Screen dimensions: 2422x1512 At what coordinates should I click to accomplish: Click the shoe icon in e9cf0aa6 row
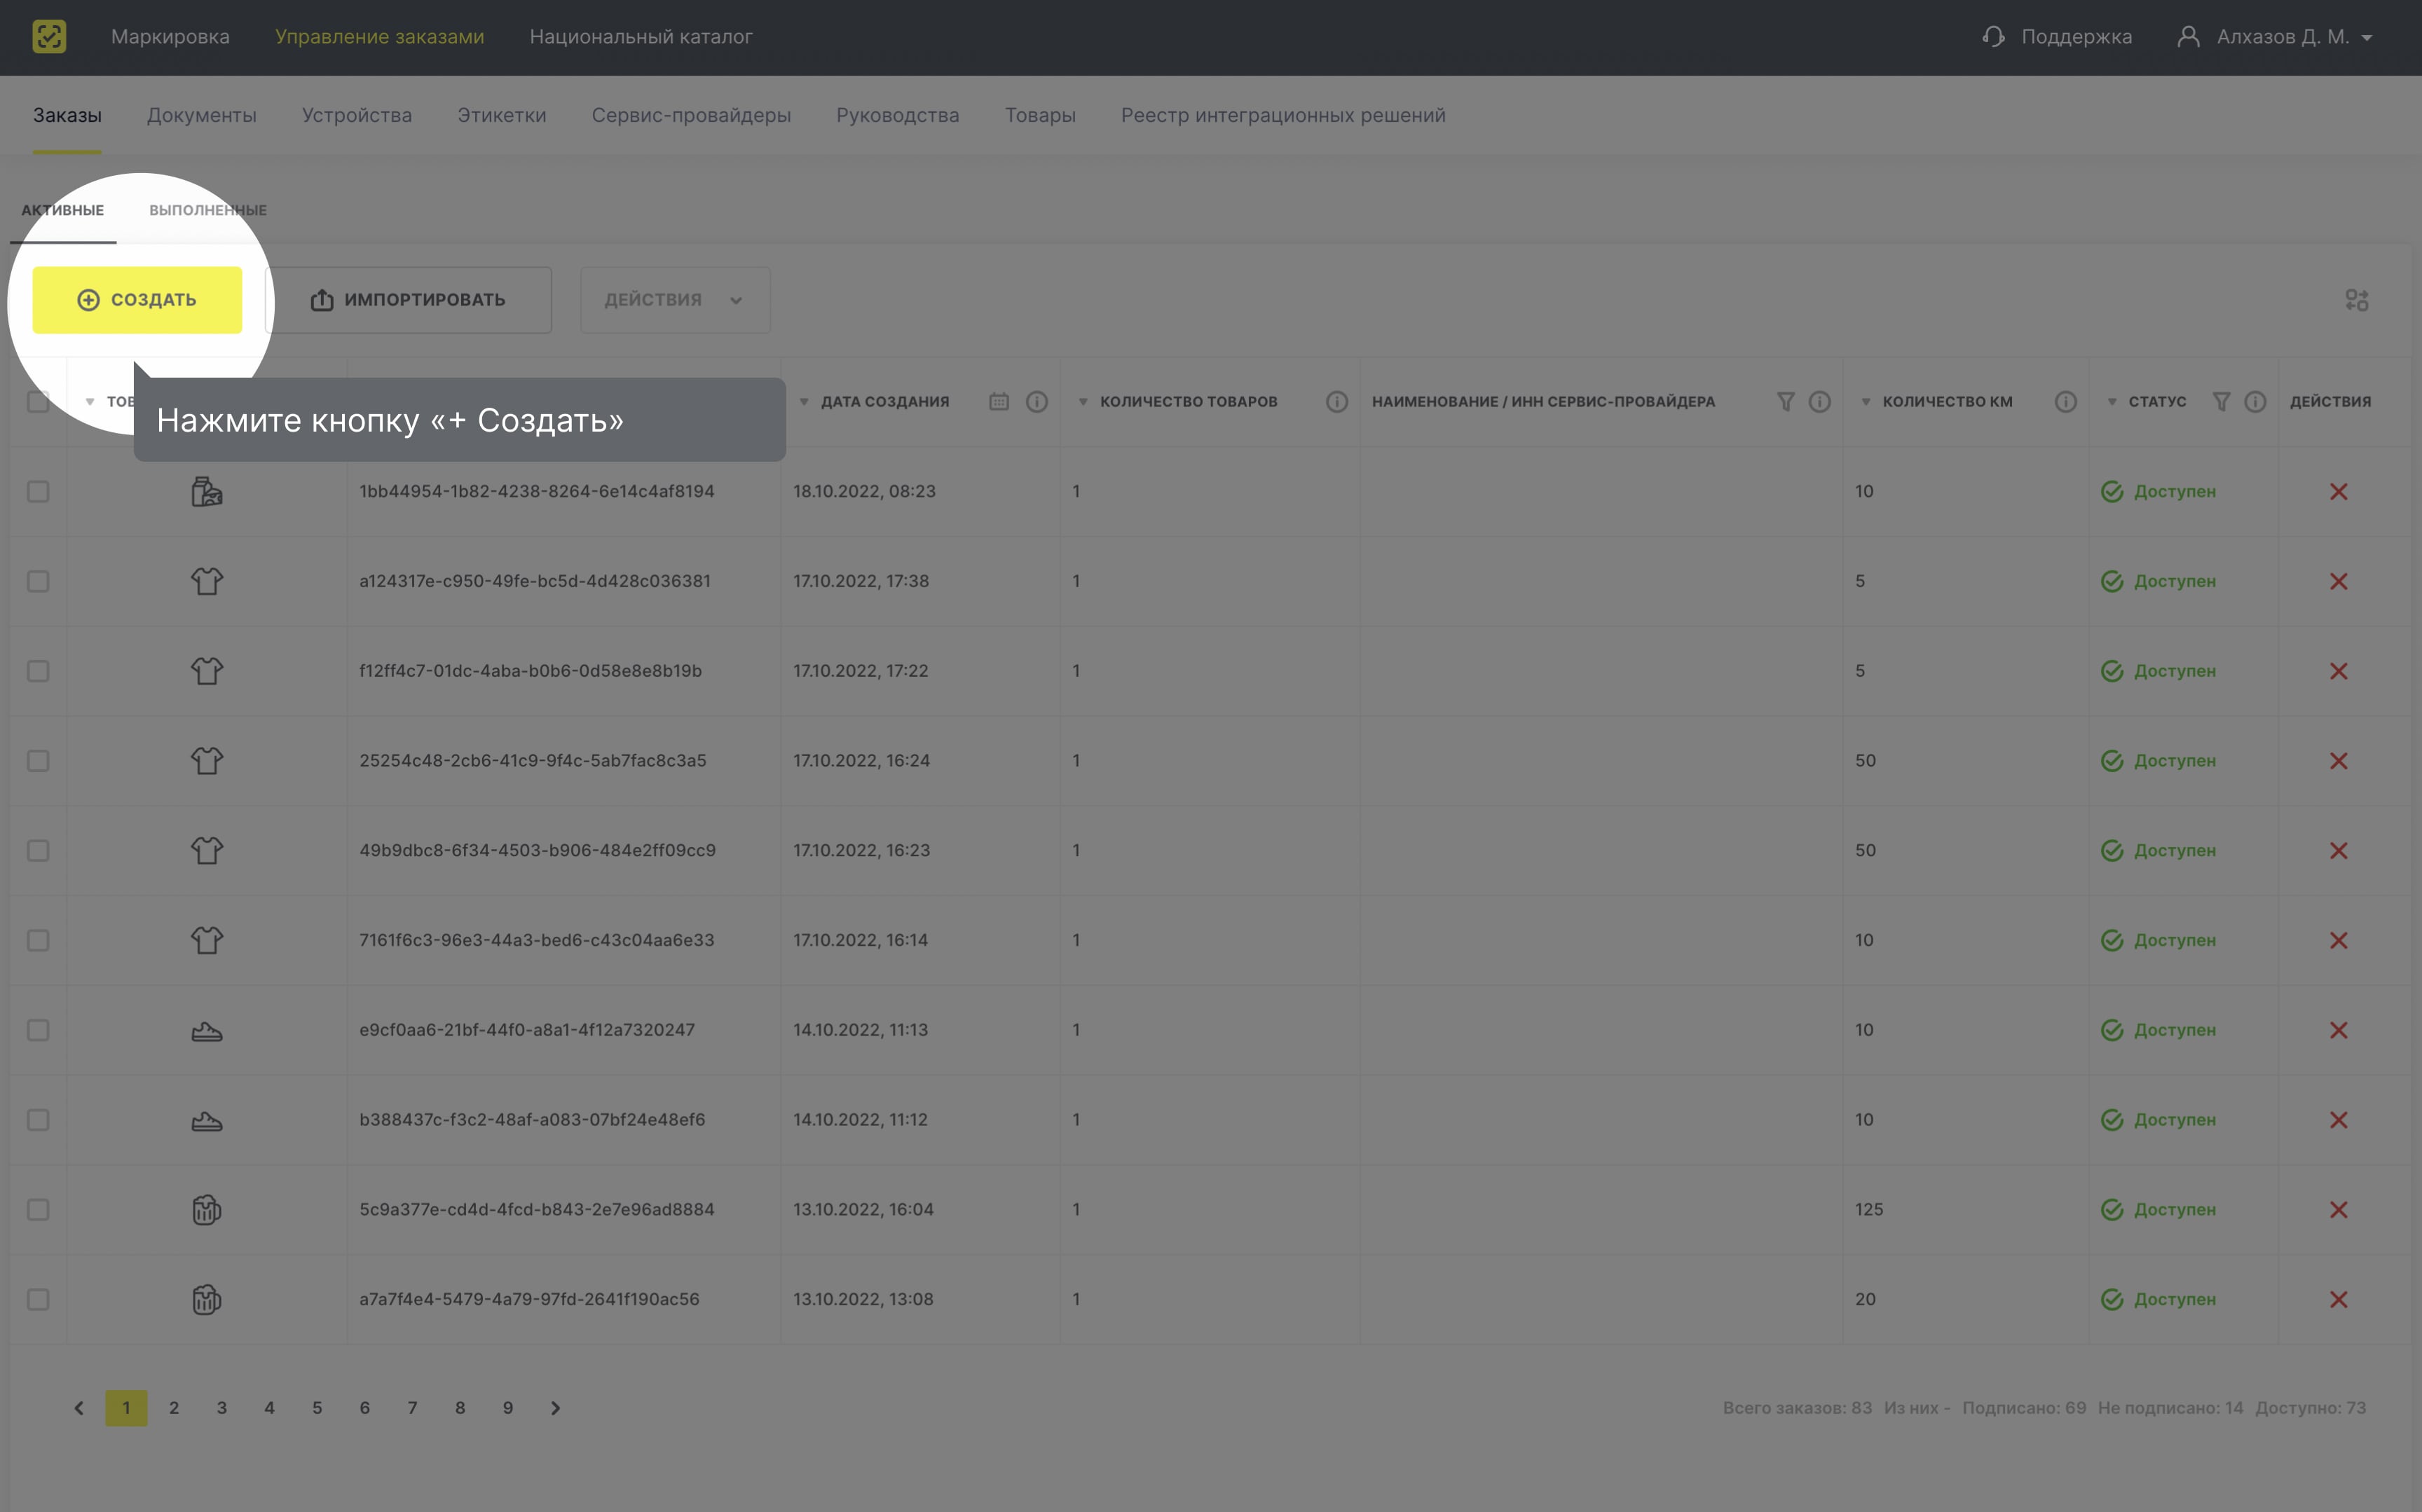pyautogui.click(x=207, y=1031)
